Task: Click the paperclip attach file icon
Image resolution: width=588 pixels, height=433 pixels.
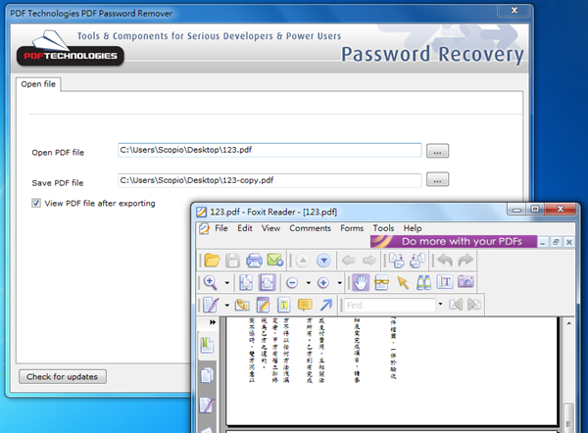Action: [242, 305]
